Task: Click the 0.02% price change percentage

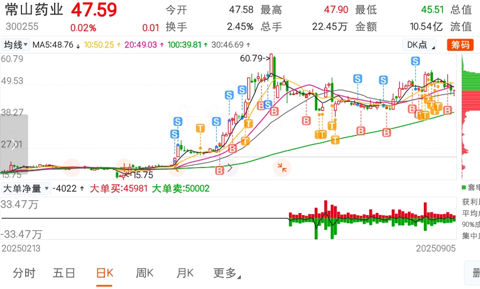Action: pyautogui.click(x=83, y=28)
